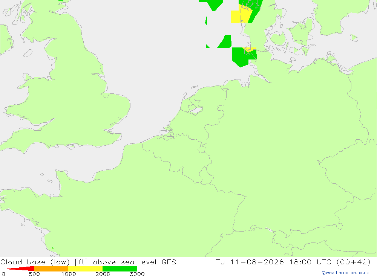
Task: Click the legend value 0
Action: pos(3,274)
